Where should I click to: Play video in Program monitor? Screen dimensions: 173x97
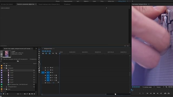tap(154, 93)
